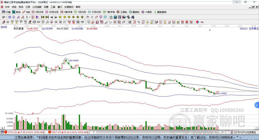
Task: Select the red pencil drawing tool
Action: tap(4, 22)
